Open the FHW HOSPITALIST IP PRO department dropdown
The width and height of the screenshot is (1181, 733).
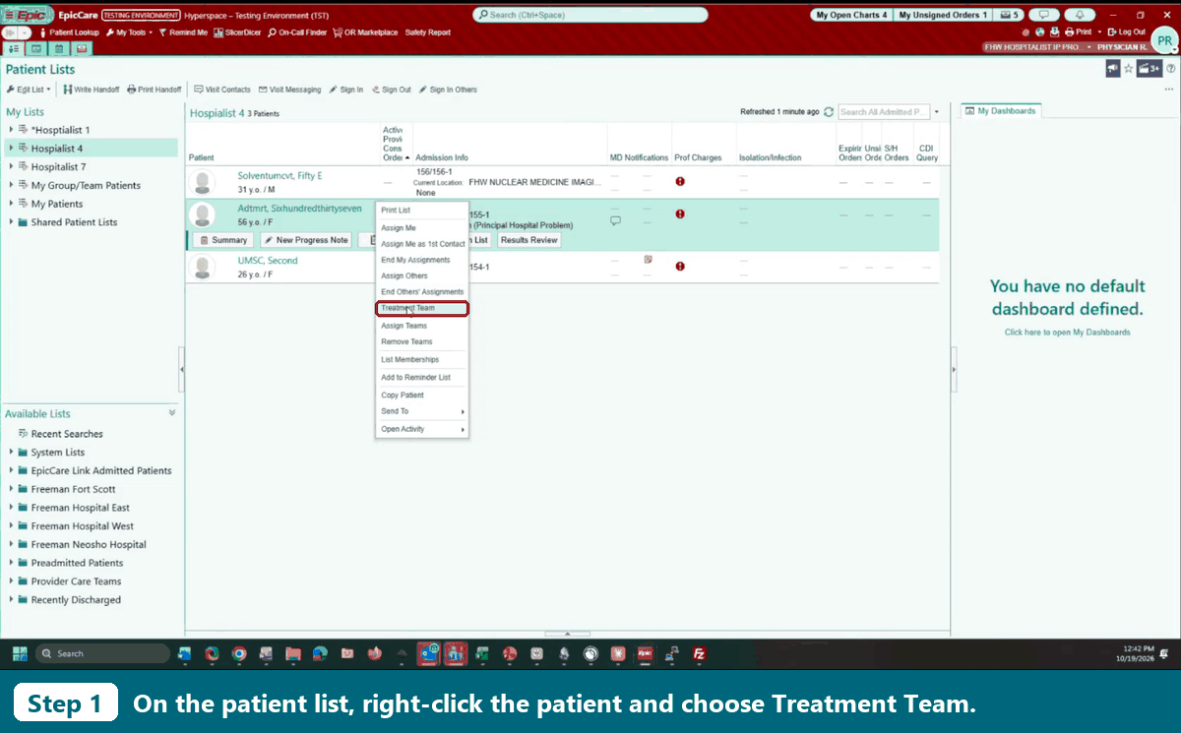pyautogui.click(x=1037, y=47)
